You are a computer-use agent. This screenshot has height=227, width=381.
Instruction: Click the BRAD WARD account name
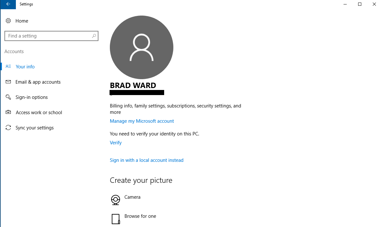[x=133, y=85]
